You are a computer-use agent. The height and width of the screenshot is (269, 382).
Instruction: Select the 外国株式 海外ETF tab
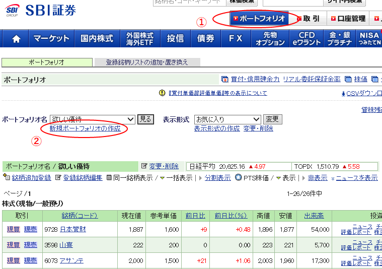point(140,38)
